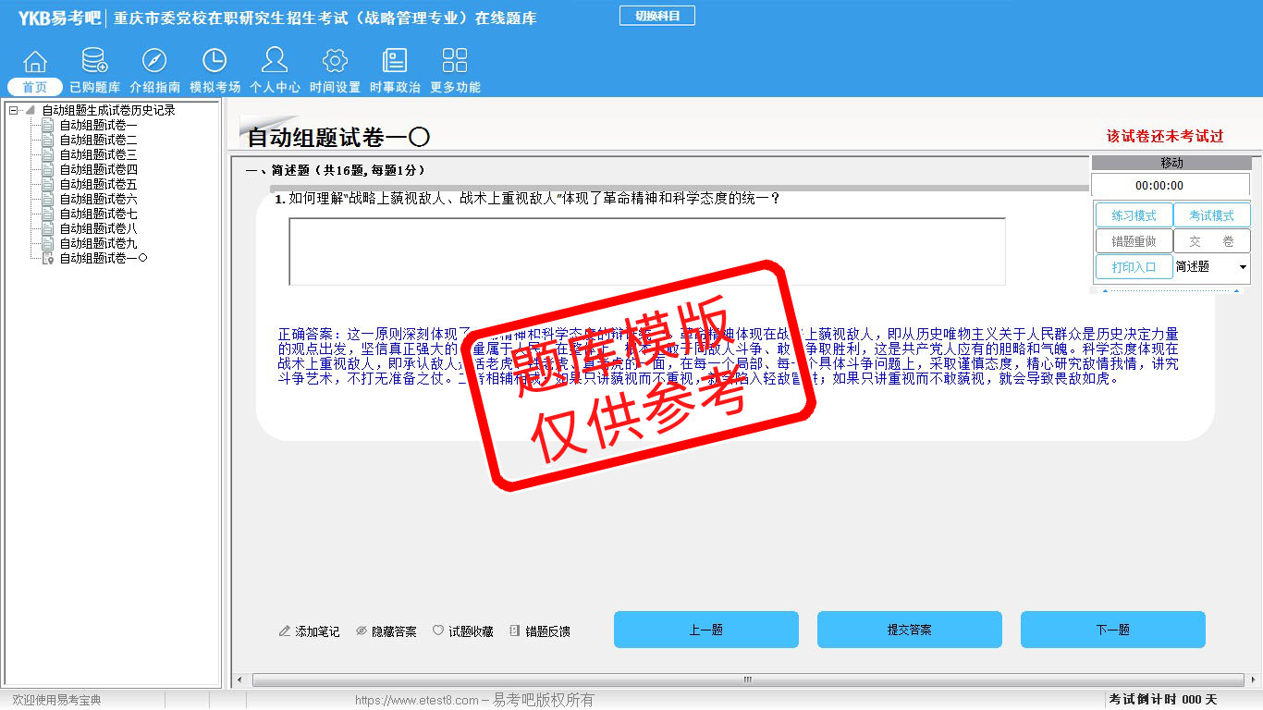Open 模拟考场 clock icon
The image size is (1263, 710).
click(215, 62)
